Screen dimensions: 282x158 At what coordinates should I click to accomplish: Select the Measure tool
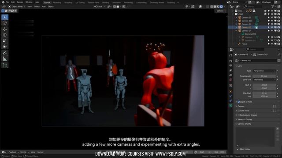(5, 59)
